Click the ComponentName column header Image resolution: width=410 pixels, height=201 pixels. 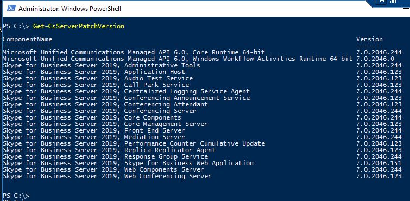pos(28,39)
